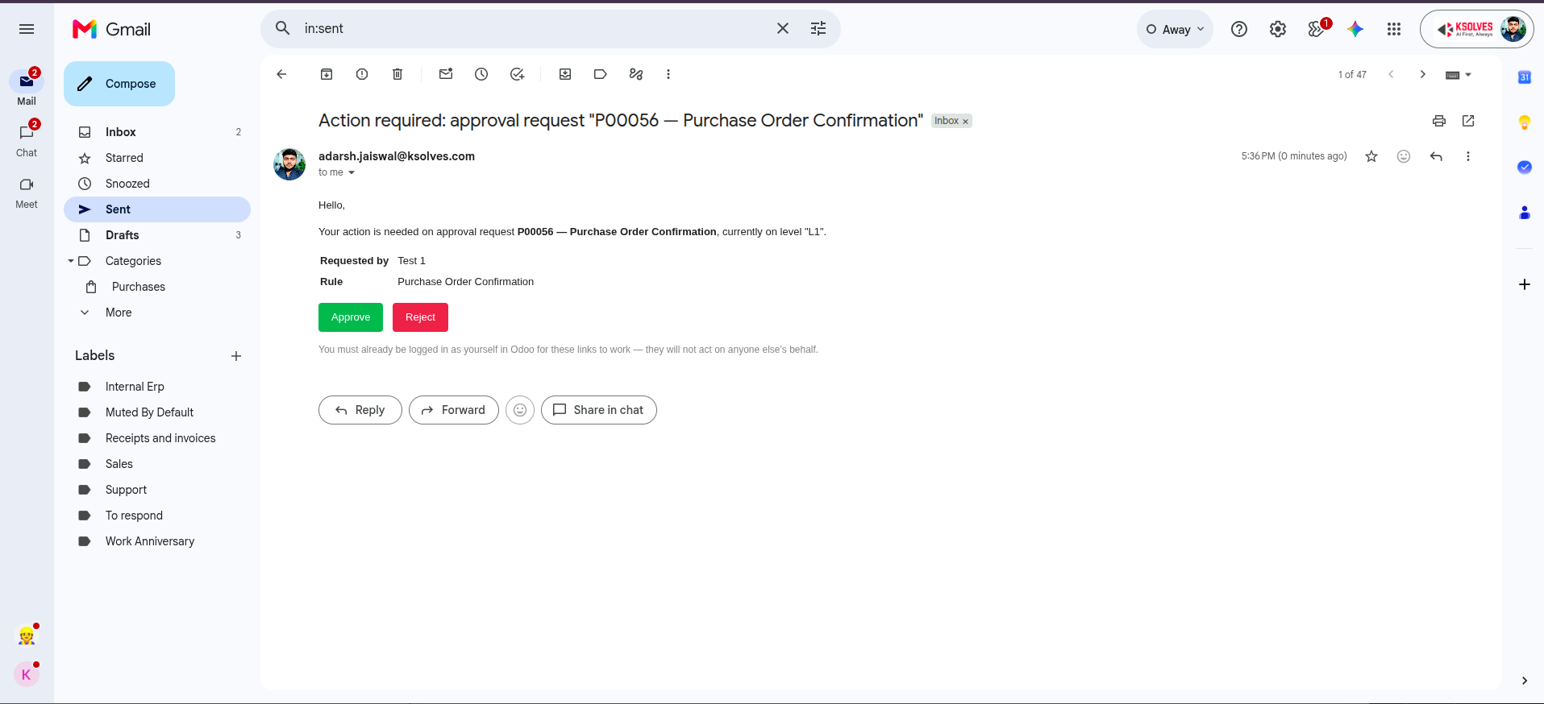Snooze this email
1544x704 pixels.
tap(481, 74)
